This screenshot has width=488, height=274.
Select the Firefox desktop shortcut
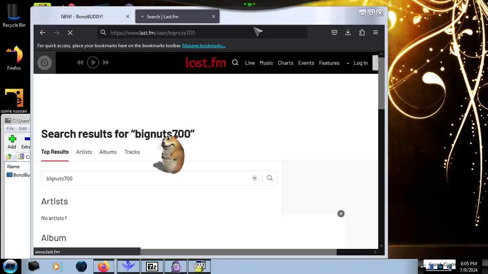pos(14,58)
